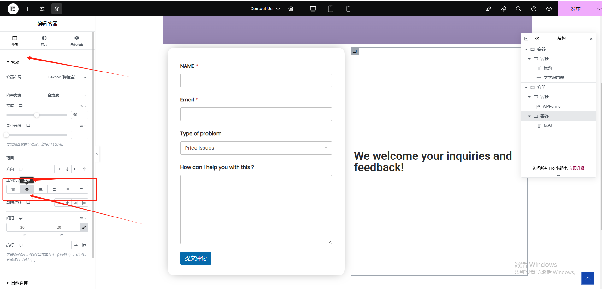Switch to mobile preview mode
The image size is (602, 289).
[x=348, y=9]
